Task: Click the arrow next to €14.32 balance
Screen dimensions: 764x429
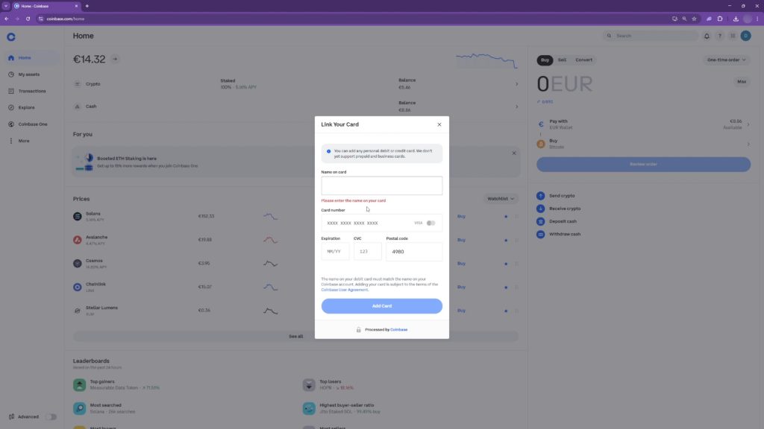Action: [x=115, y=60]
